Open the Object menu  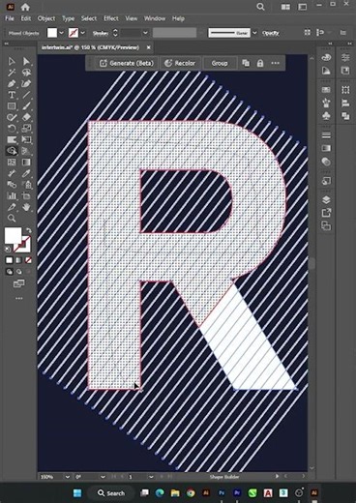coord(46,18)
